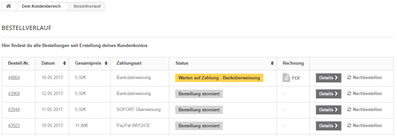Sort orders by Datum column

point(64,63)
